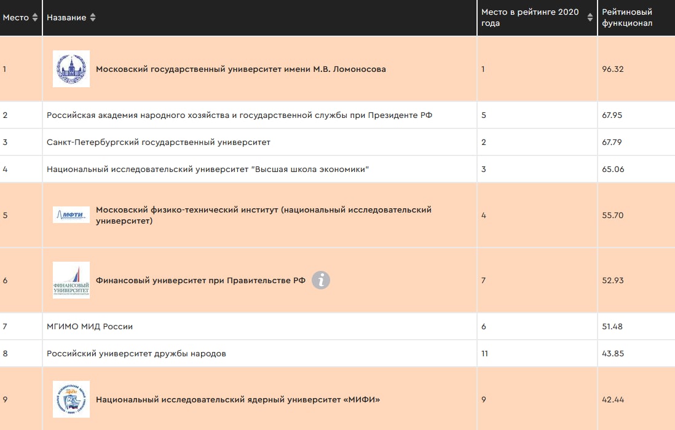Image resolution: width=675 pixels, height=430 pixels.
Task: Click place number 5 in МФТИ row
Action: 5,216
